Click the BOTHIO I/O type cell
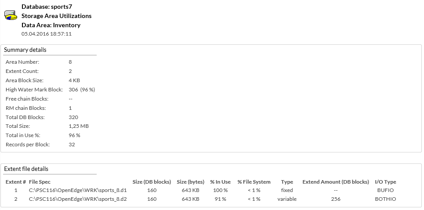Image resolution: width=424 pixels, height=210 pixels. [385, 199]
